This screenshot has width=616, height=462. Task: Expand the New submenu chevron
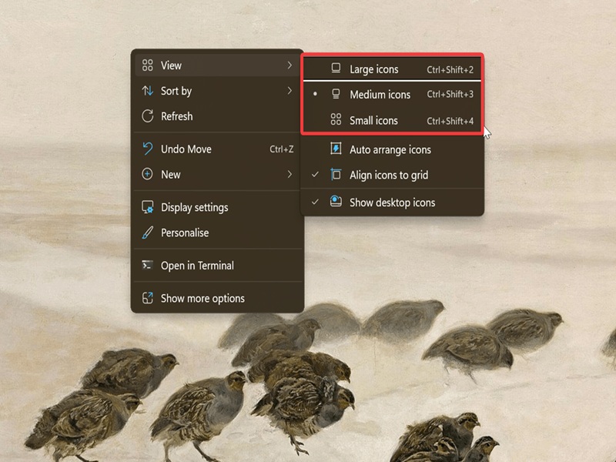click(x=290, y=174)
